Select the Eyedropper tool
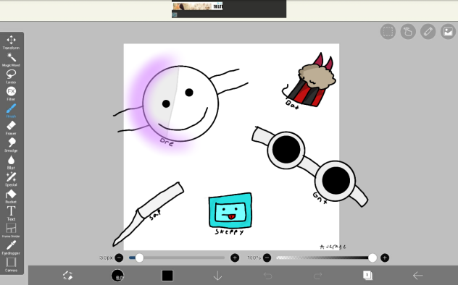Image resolution: width=458 pixels, height=285 pixels. [11, 247]
